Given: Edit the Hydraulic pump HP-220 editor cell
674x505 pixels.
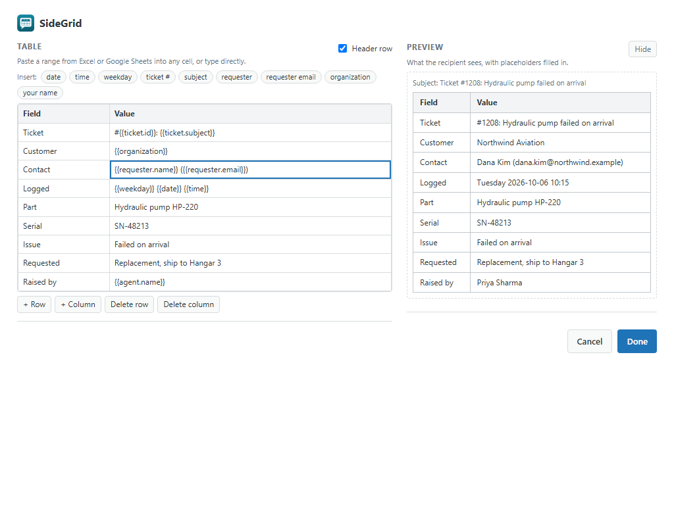Looking at the screenshot, I should 250,207.
